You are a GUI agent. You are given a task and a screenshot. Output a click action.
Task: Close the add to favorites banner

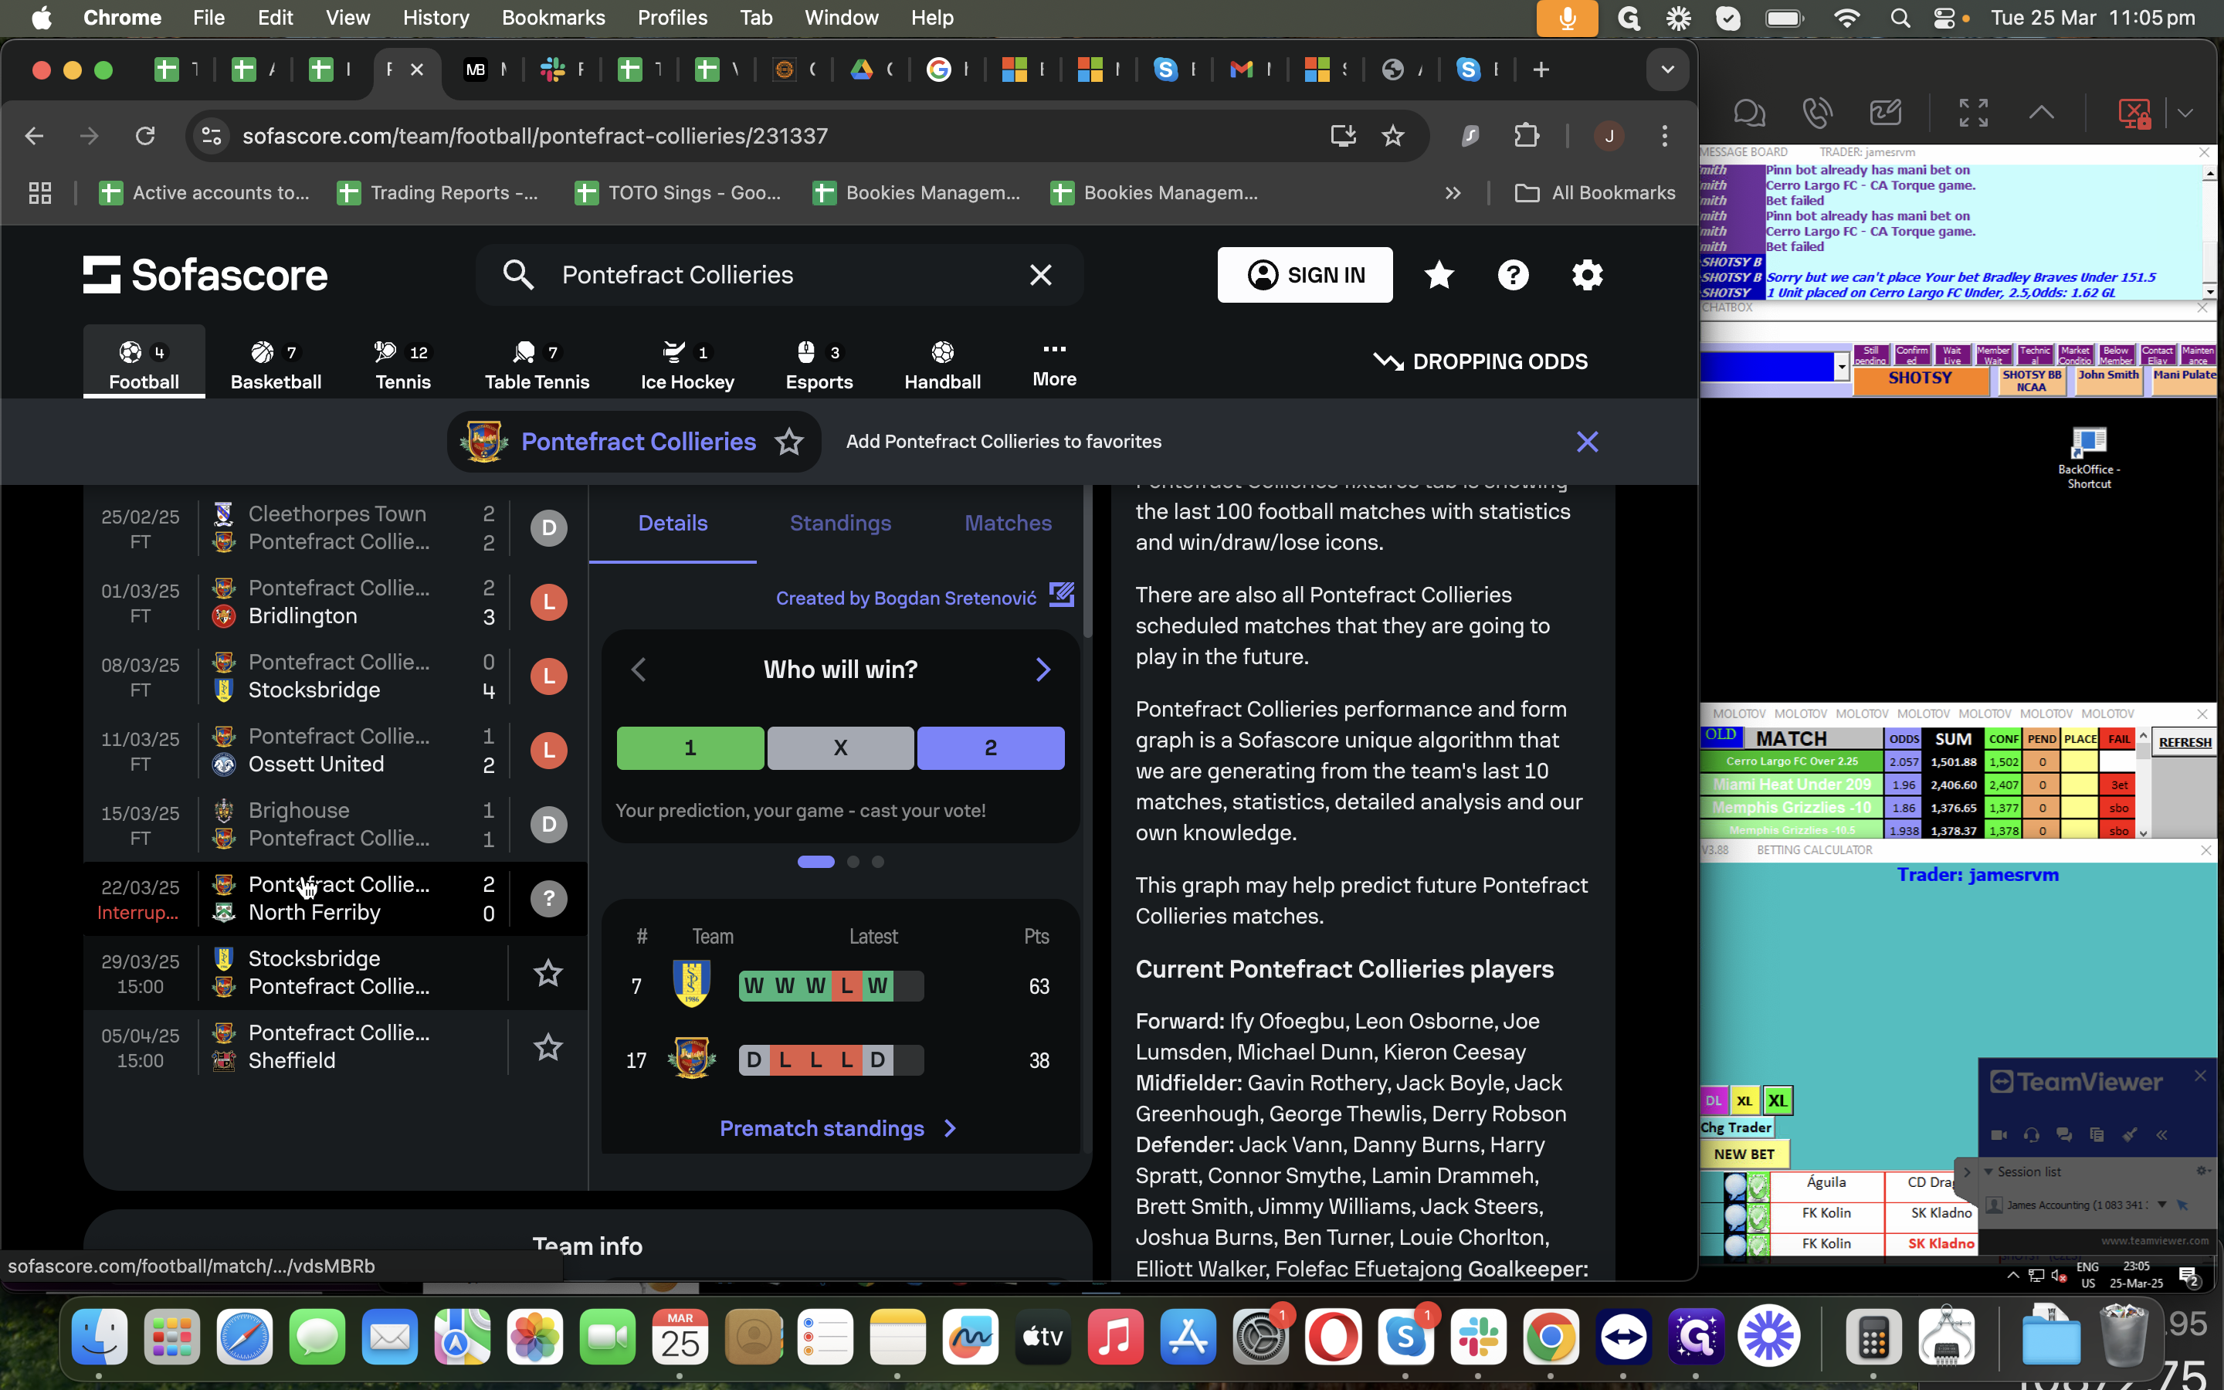click(x=1587, y=442)
